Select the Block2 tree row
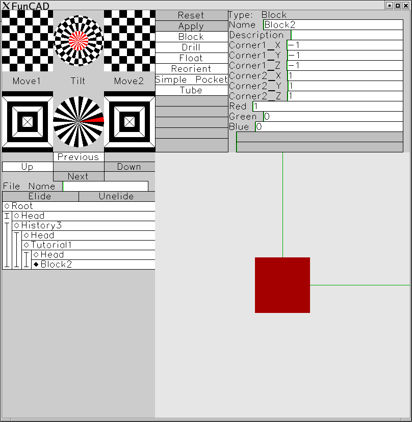This screenshot has height=422, width=412. (x=93, y=265)
